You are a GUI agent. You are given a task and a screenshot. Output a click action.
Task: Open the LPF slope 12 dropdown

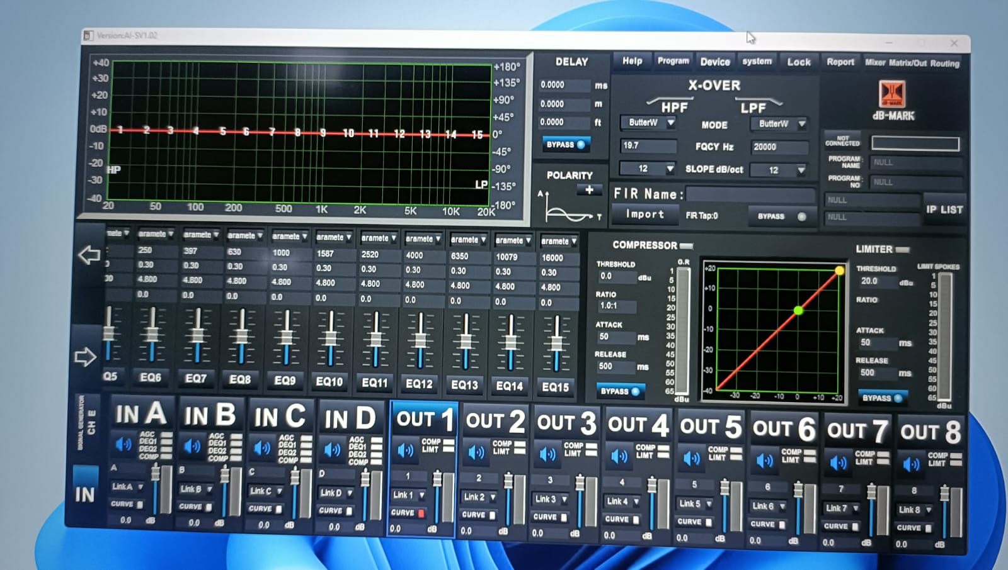point(779,170)
